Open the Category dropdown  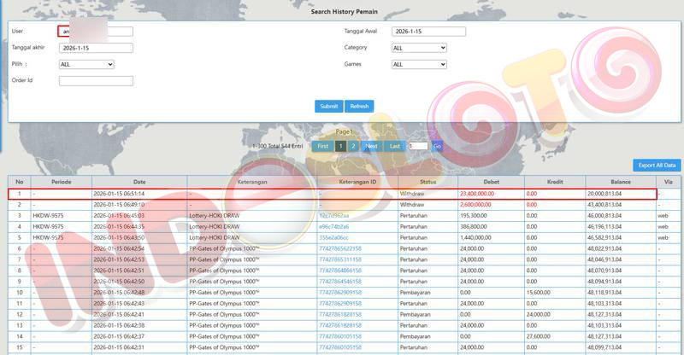tap(419, 48)
